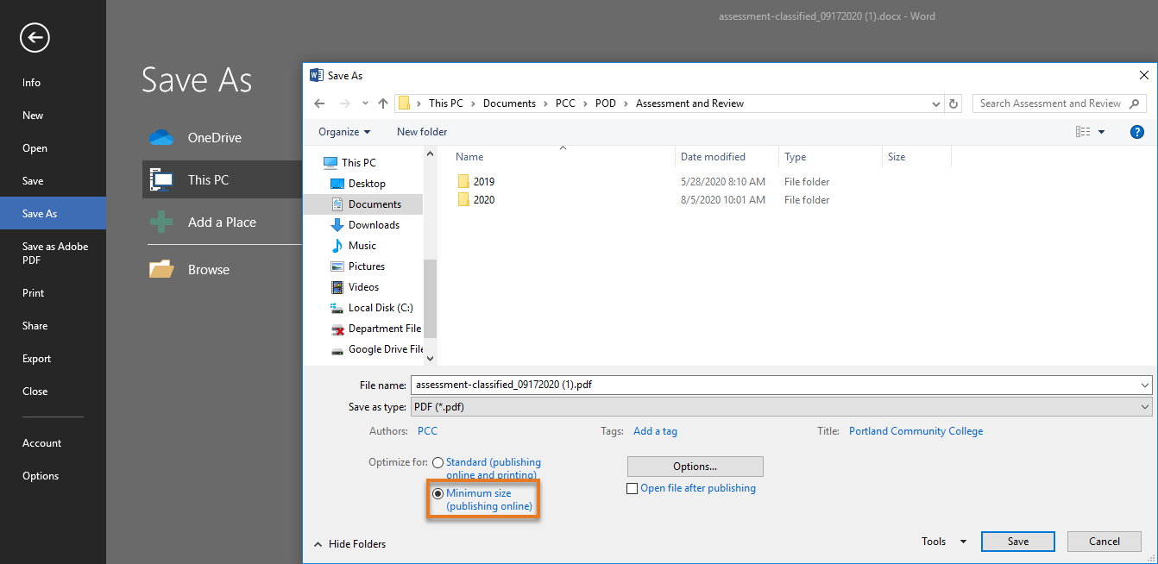Enable Open file after publishing
The width and height of the screenshot is (1158, 564).
tap(632, 488)
